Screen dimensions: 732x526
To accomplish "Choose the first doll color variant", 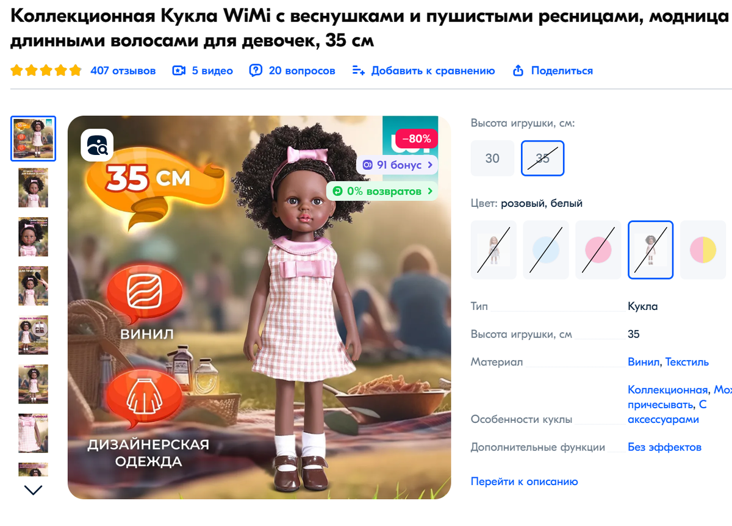I will (x=493, y=250).
